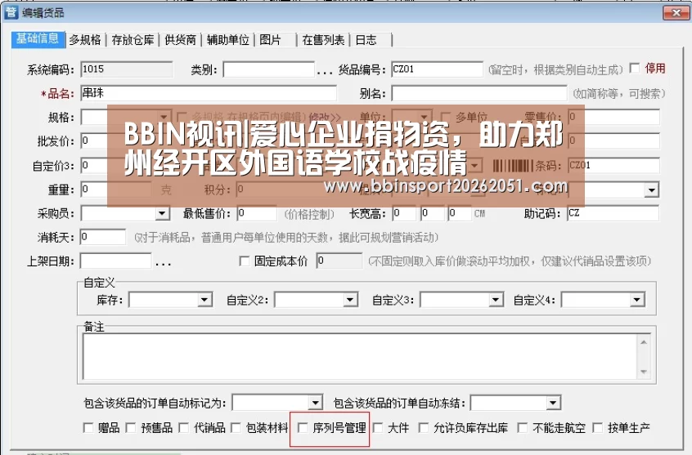The image size is (692, 455).
Task: Tick the 预售品 checkbox
Action: (x=131, y=428)
